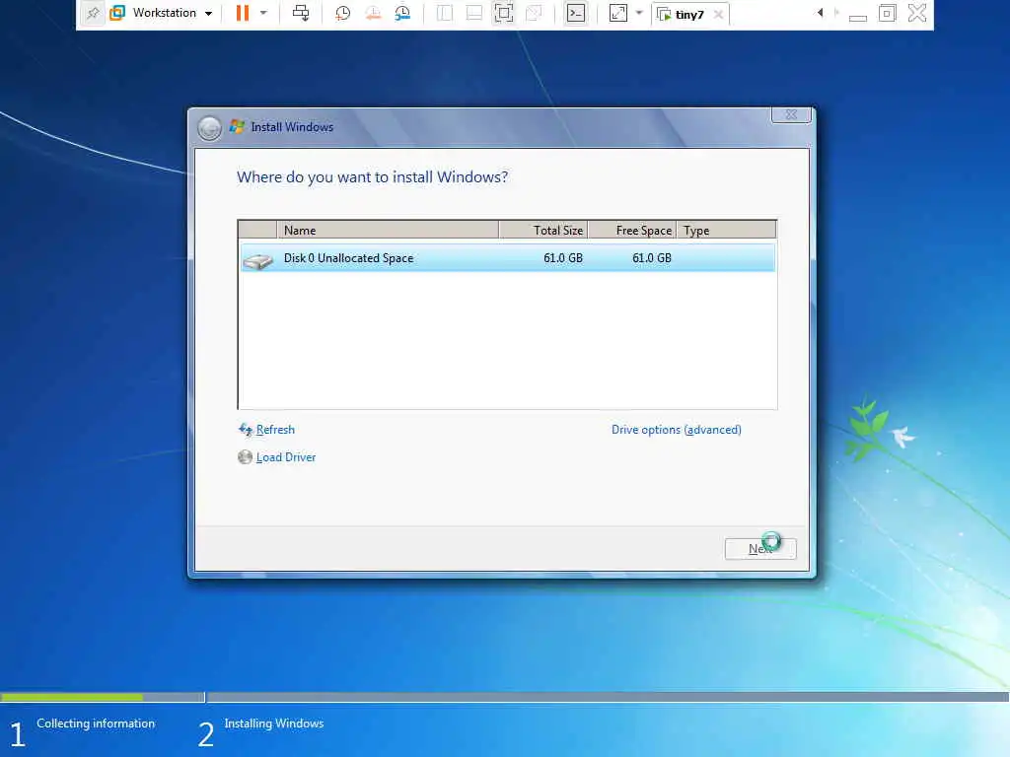Switch to Unity mode

pyautogui.click(x=534, y=13)
